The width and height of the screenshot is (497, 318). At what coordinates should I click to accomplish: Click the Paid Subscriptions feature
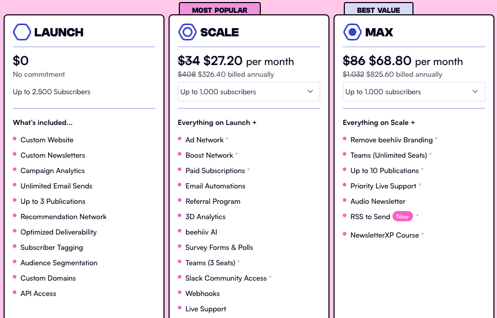pyautogui.click(x=215, y=171)
